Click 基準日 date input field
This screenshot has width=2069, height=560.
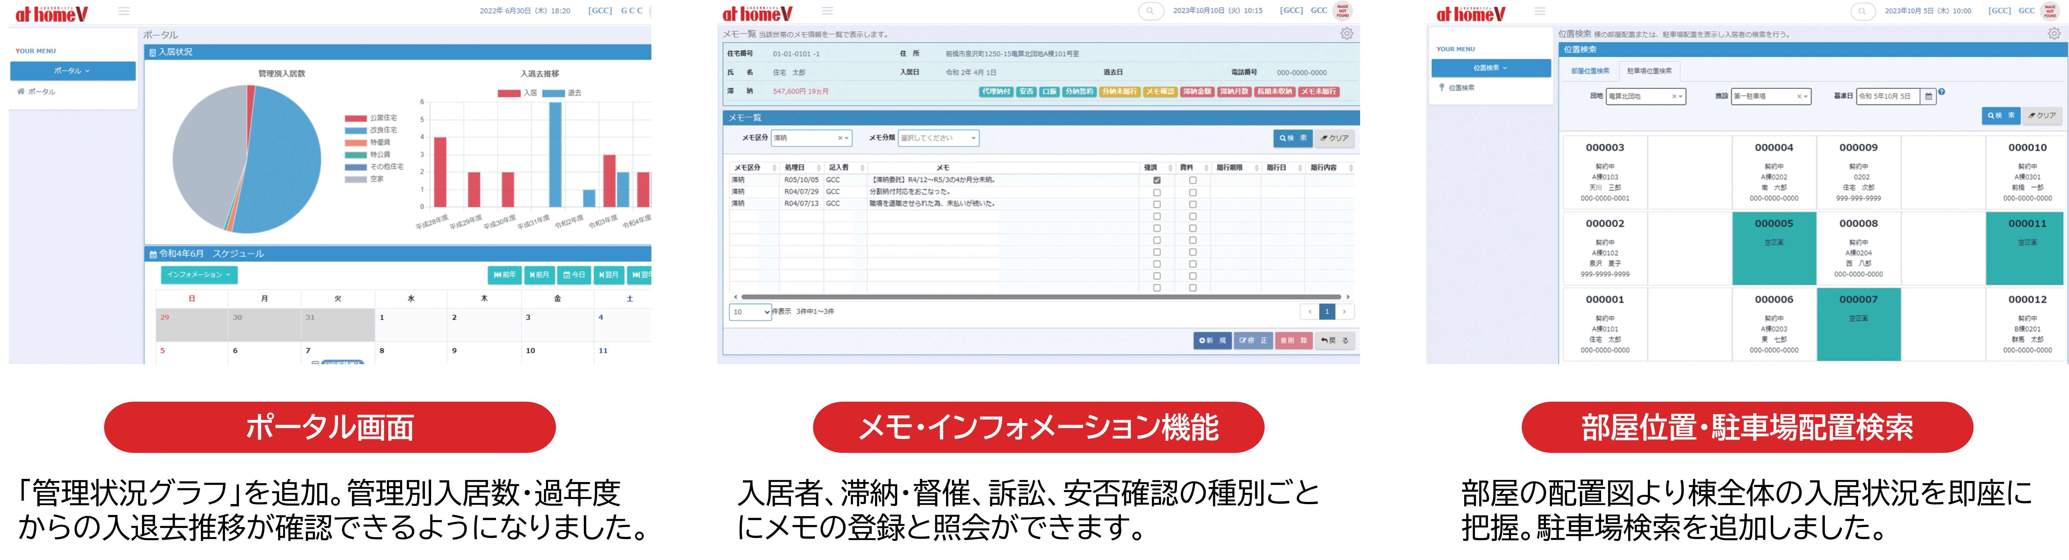click(1888, 96)
